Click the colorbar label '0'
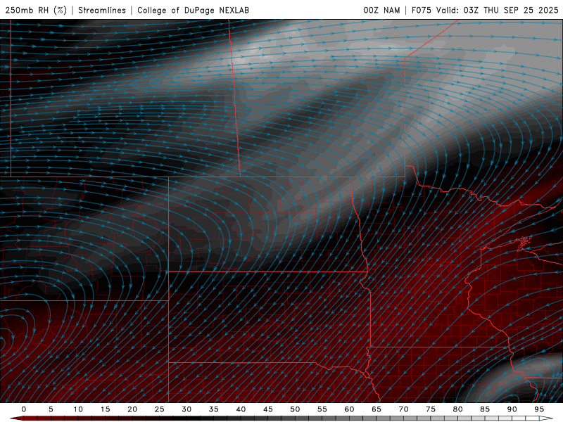This screenshot has height=422, width=563. point(24,409)
